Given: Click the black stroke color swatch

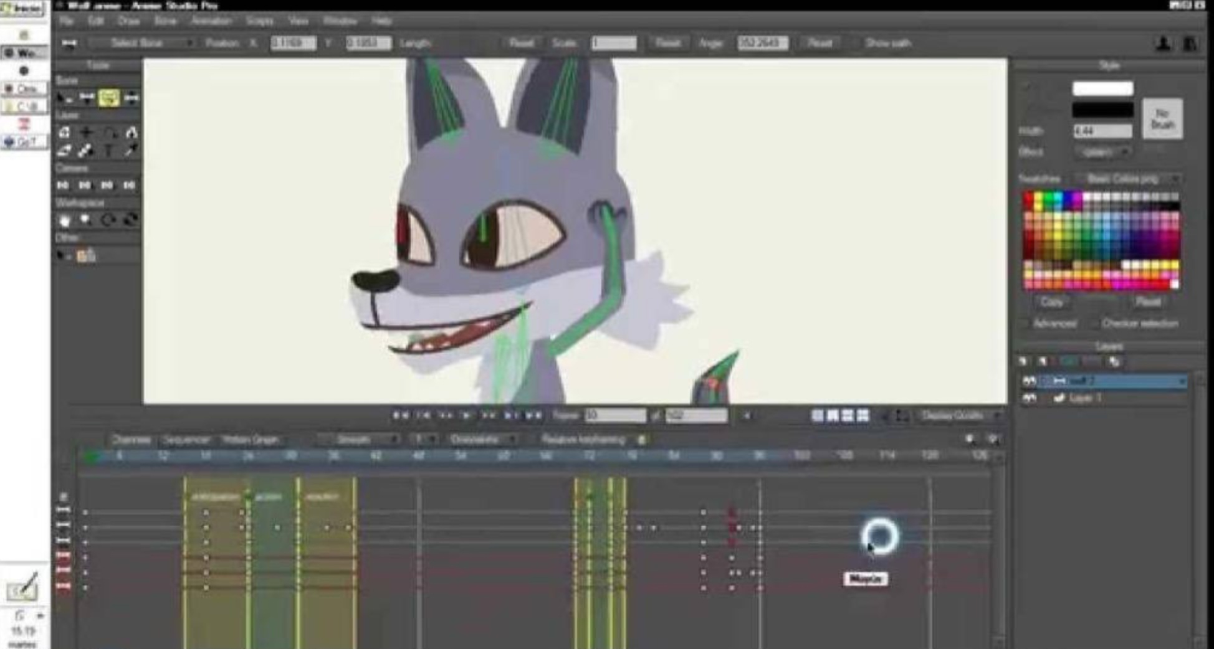Looking at the screenshot, I should coord(1102,110).
